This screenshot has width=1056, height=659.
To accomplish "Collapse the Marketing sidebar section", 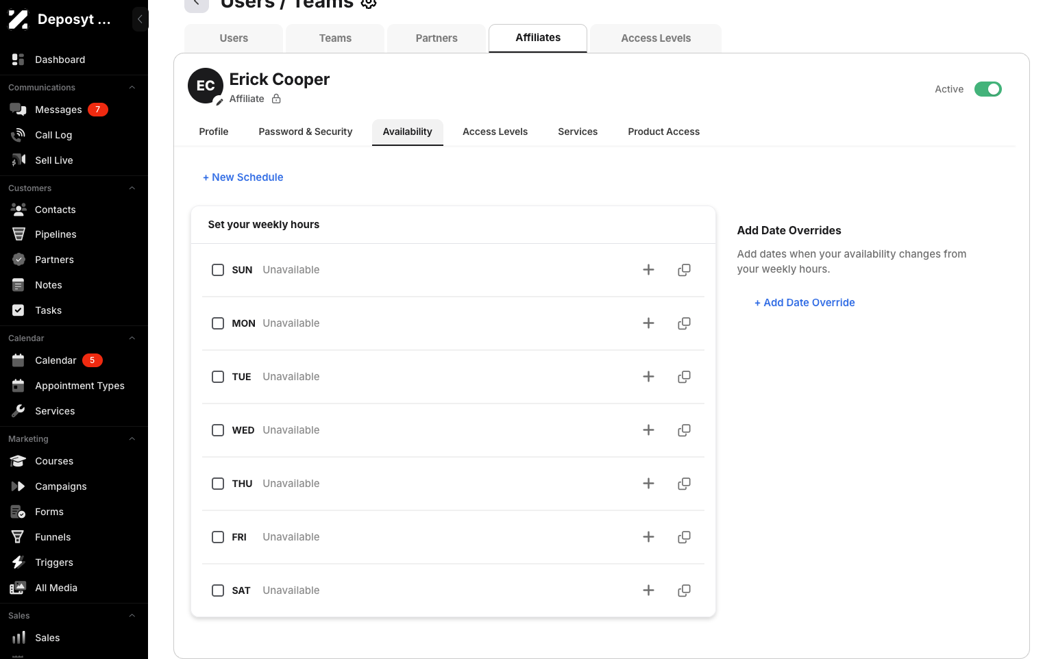I will (x=132, y=439).
